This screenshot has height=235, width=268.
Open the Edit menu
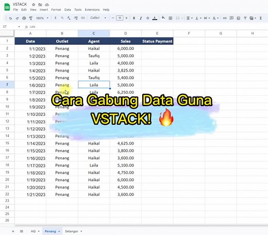(24, 10)
